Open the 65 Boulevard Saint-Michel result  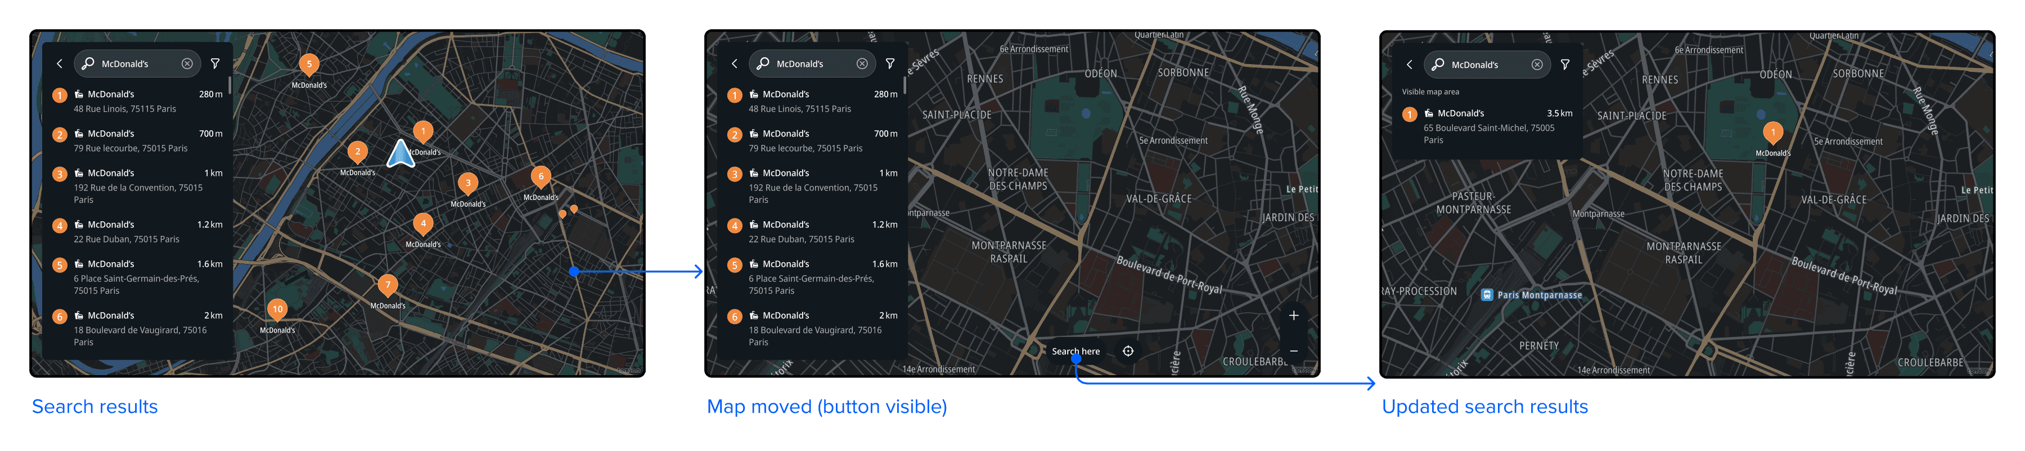(1487, 126)
